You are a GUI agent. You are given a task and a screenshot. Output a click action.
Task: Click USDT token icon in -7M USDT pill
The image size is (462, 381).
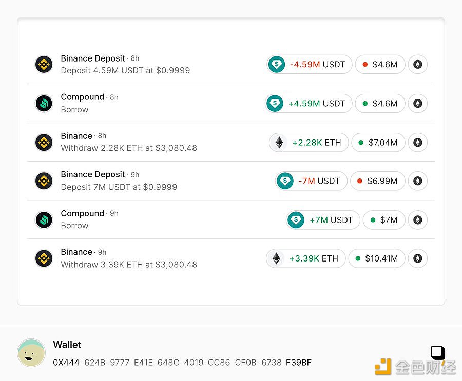coord(285,181)
